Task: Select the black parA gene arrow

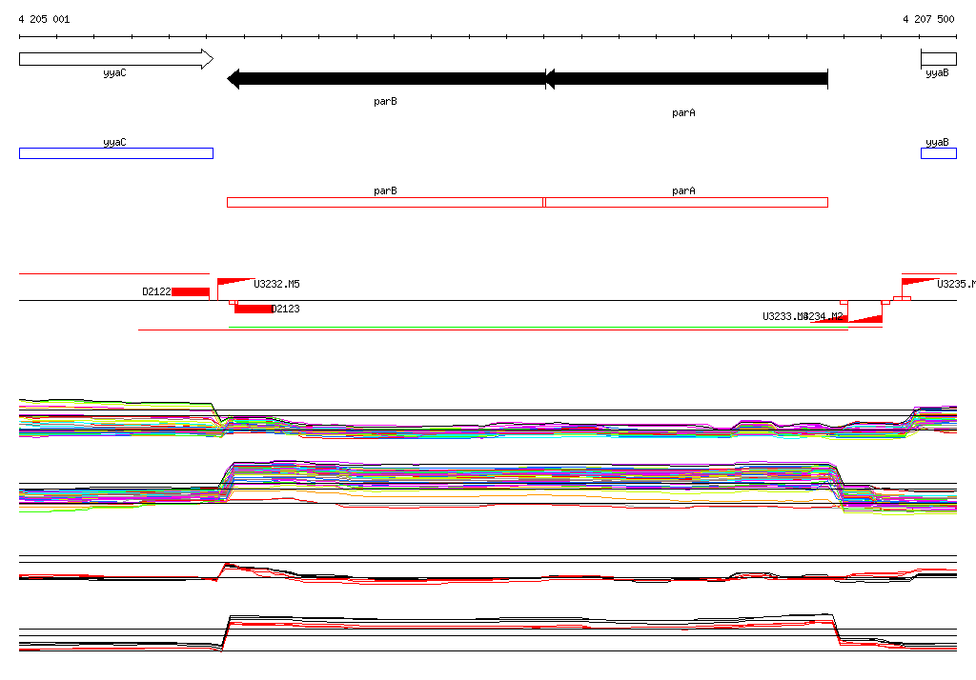Action: [686, 79]
